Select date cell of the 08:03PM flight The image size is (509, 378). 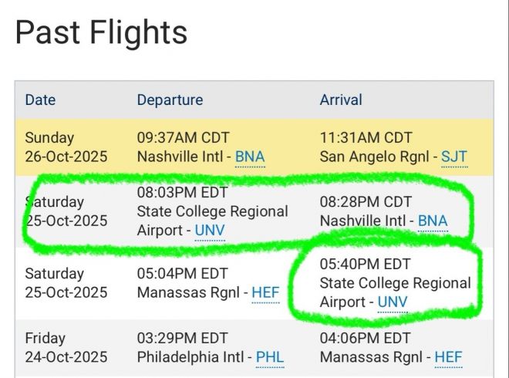[x=66, y=211]
